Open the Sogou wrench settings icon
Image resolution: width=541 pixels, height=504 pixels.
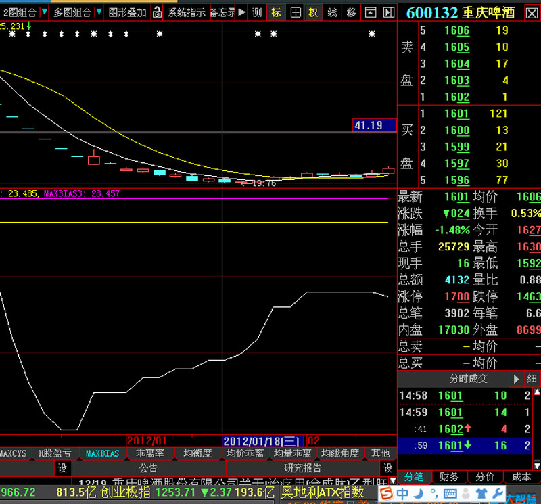pos(498,494)
